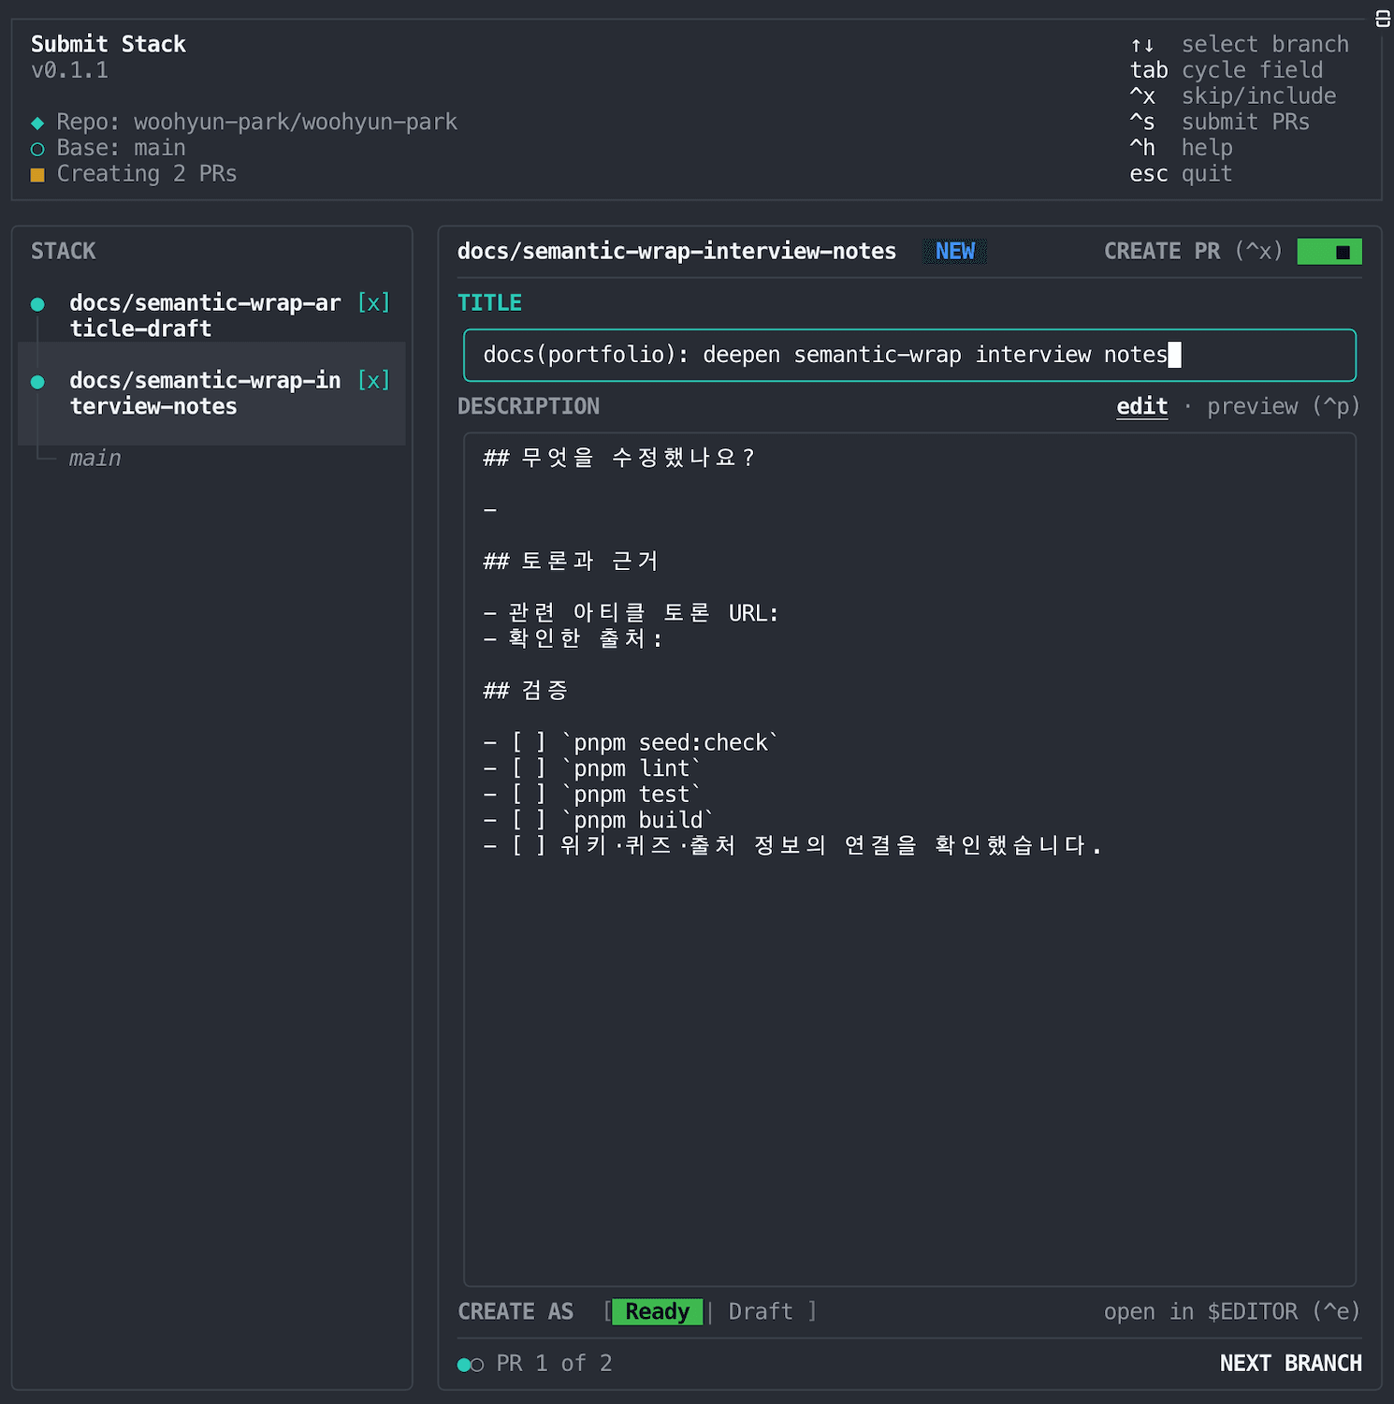Screen dimensions: 1394x1404
Task: Click the diamond icon next to Repo
Action: click(37, 123)
